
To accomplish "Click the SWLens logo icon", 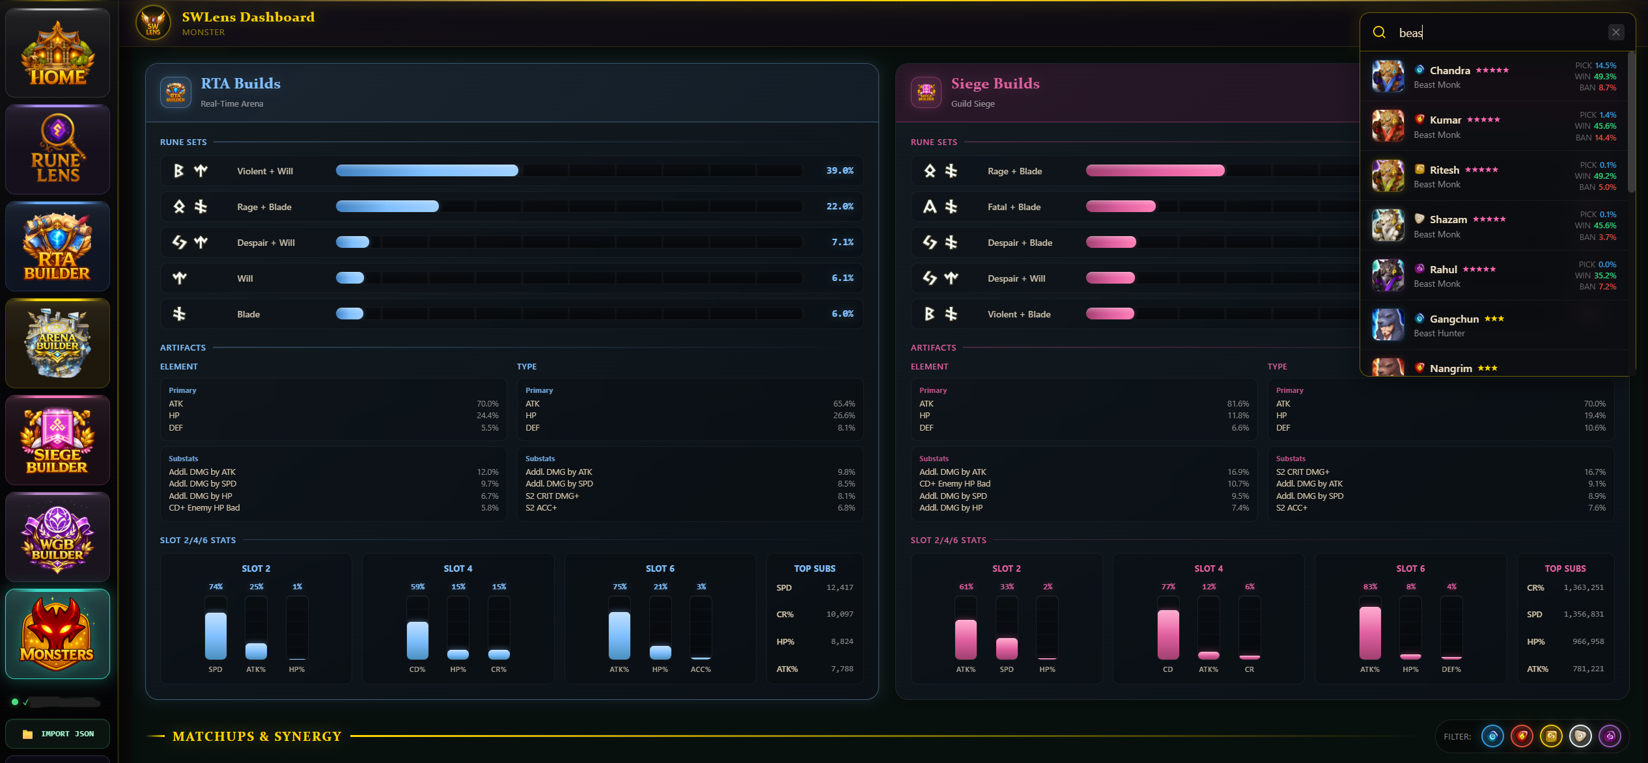I will (153, 23).
